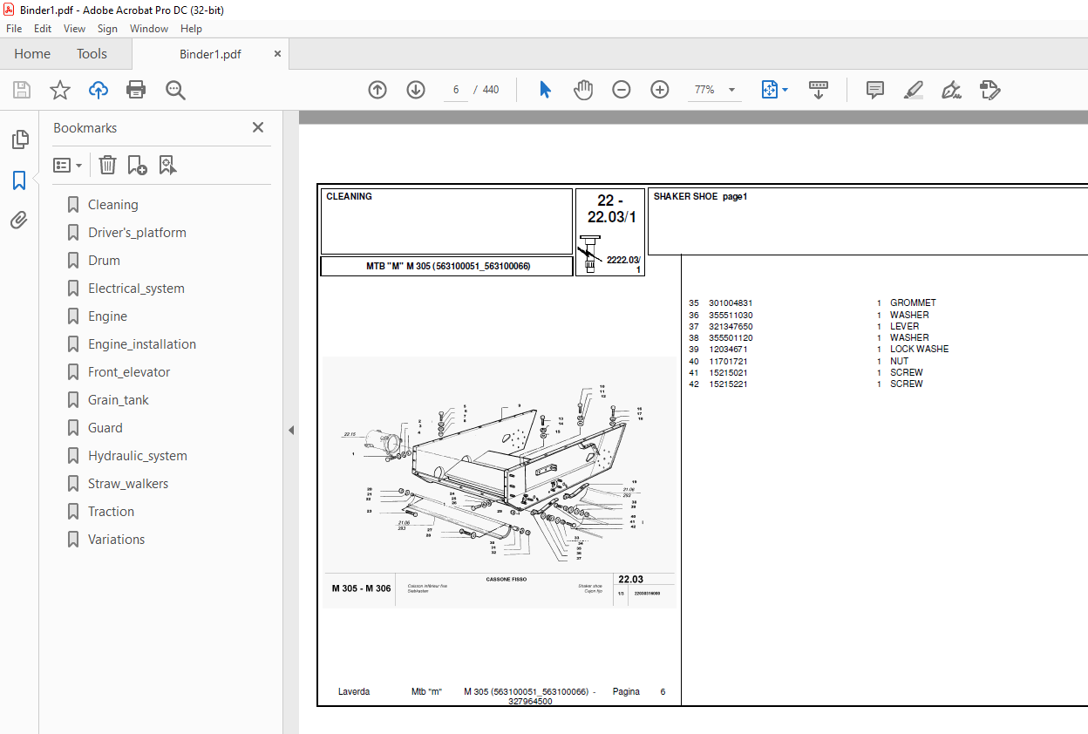
Task: Open the Engine bookmark
Action: (x=107, y=316)
